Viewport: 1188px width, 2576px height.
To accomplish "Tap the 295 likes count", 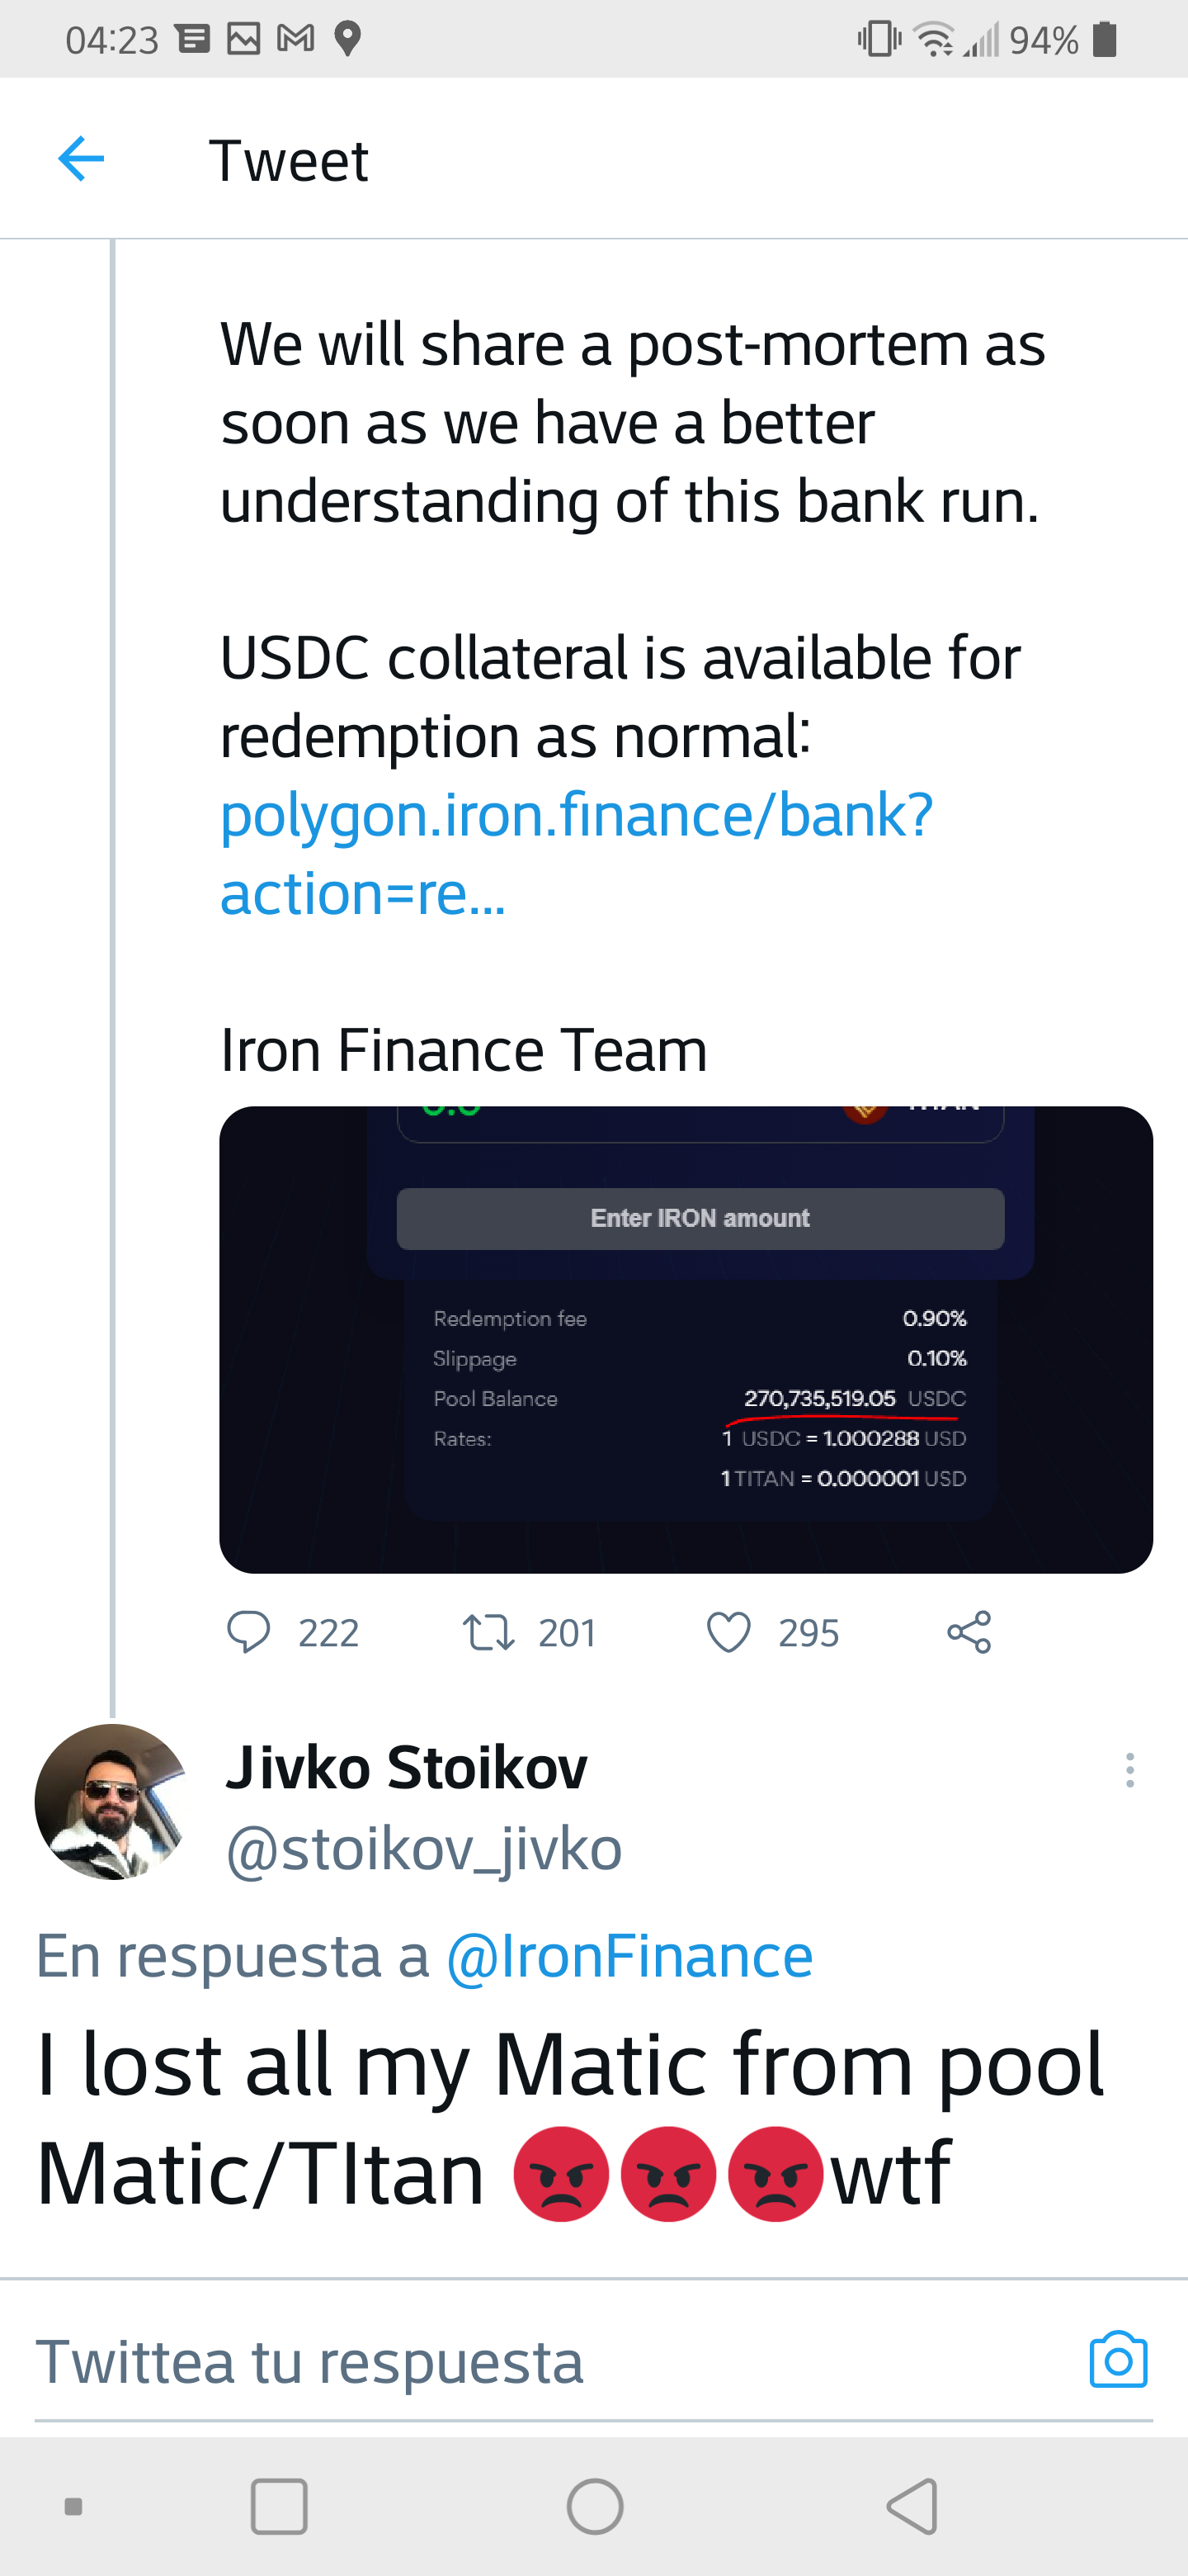I will coord(808,1633).
